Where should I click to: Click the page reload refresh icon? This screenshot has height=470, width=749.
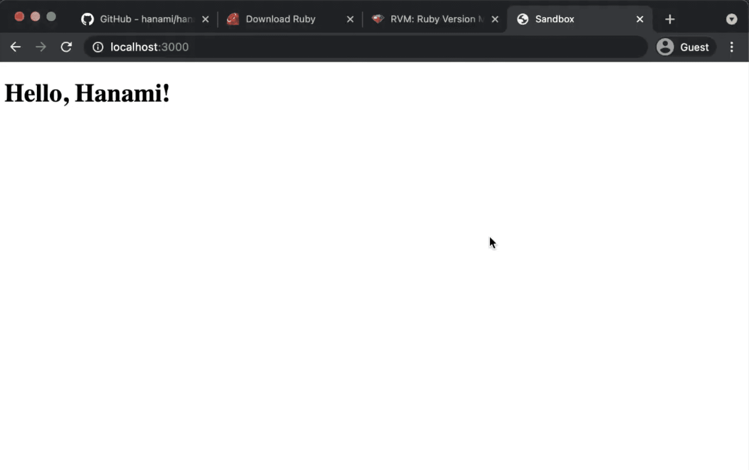coord(66,47)
